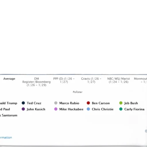The image size is (147, 147).
Task: Toggle the Marco Rubio series label
Action: click(x=69, y=103)
